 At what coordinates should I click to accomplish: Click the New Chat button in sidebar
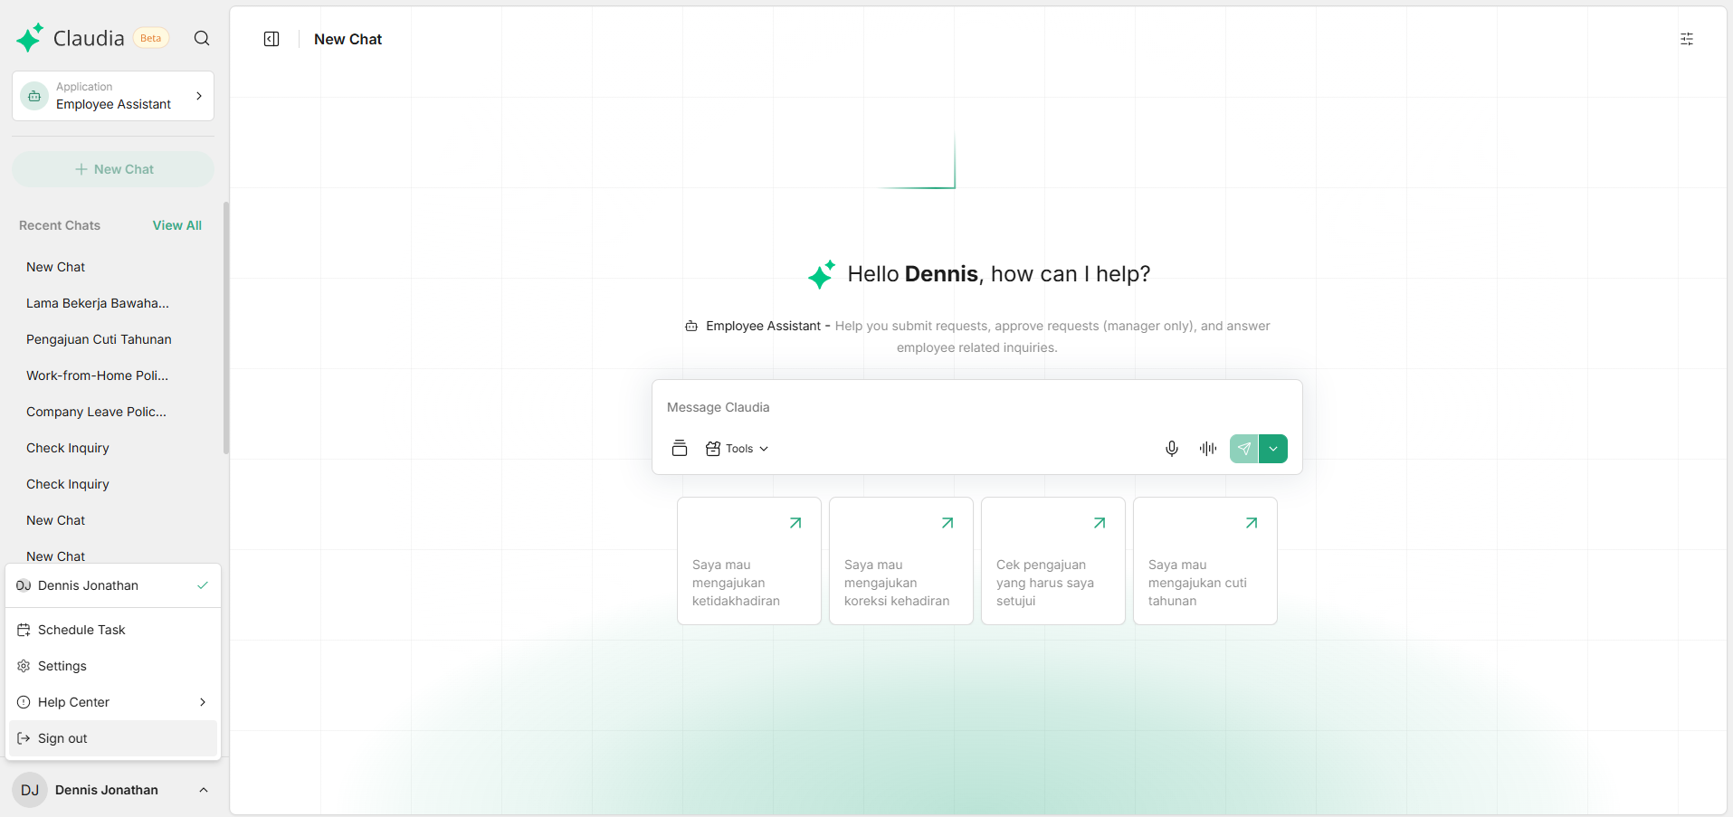pyautogui.click(x=113, y=169)
